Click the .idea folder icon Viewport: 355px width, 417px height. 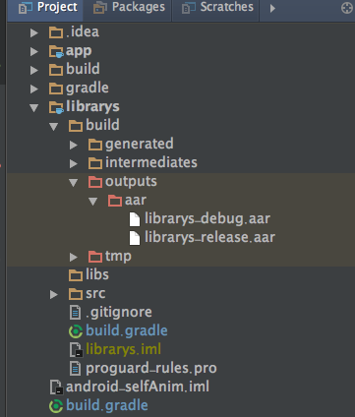[x=56, y=32]
